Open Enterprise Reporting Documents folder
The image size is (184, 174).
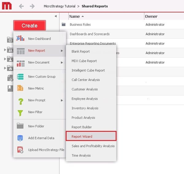(93, 43)
